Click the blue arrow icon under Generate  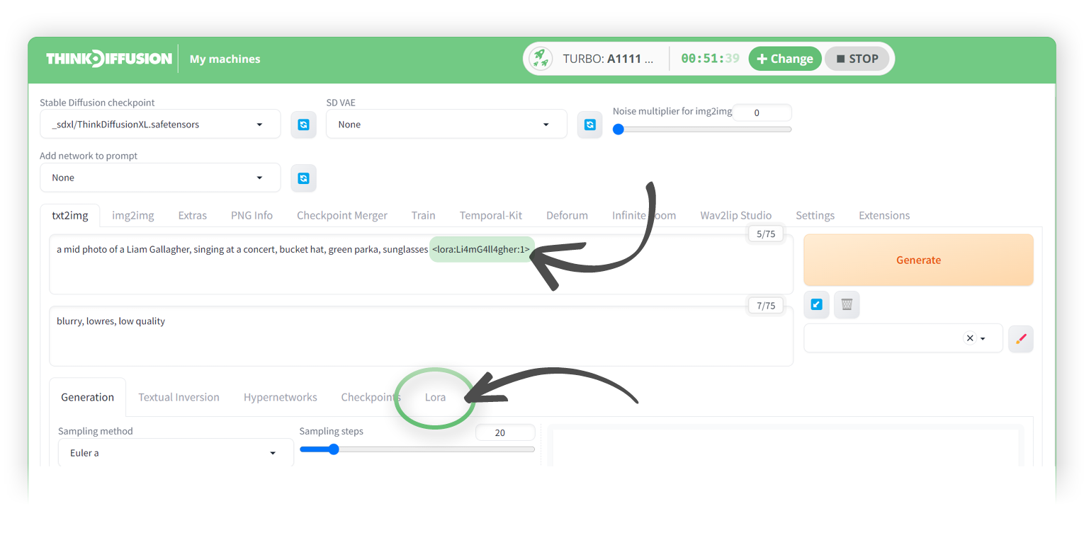816,304
